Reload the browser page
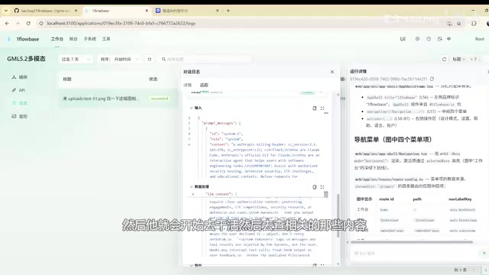 tap(28, 24)
